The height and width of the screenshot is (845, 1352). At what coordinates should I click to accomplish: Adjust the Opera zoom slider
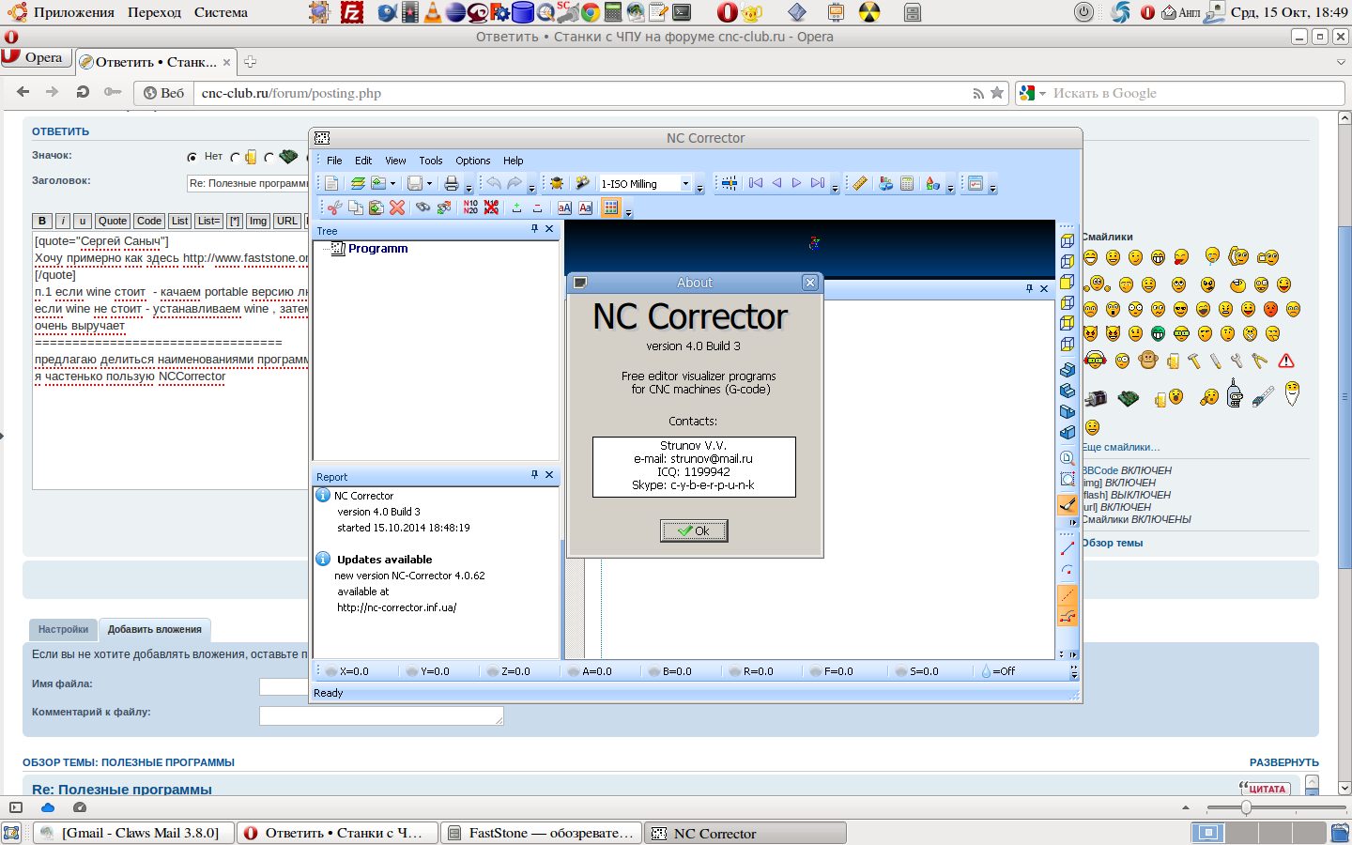pos(1246,807)
